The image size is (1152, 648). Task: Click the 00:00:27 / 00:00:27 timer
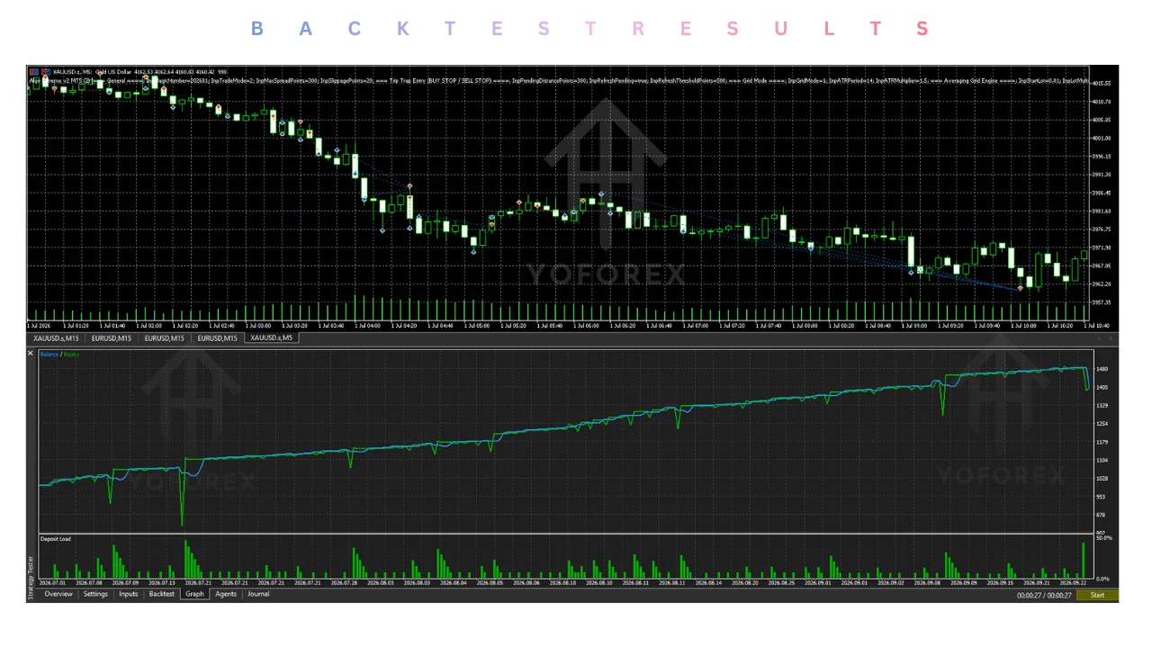1044,596
